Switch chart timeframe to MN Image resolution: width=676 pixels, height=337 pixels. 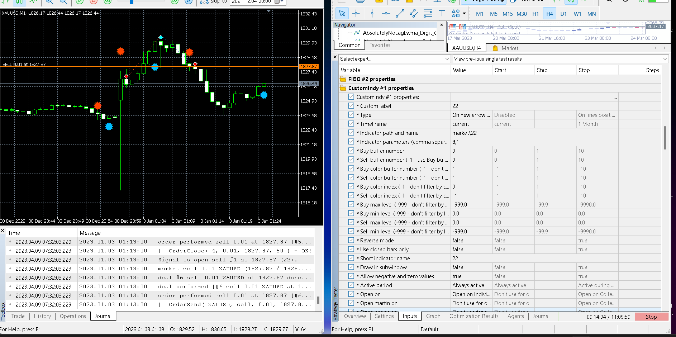tap(591, 14)
